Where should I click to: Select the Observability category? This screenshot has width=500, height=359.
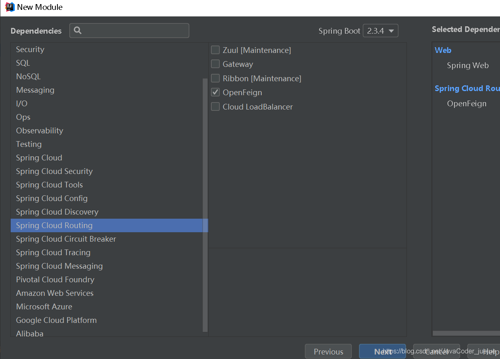tap(107, 130)
